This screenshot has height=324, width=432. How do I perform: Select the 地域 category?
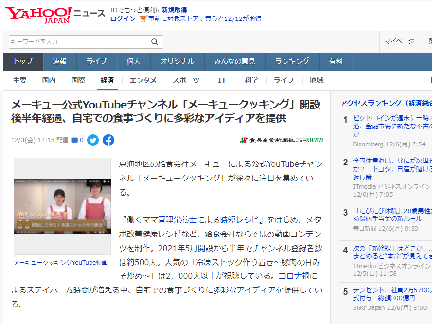(x=316, y=80)
